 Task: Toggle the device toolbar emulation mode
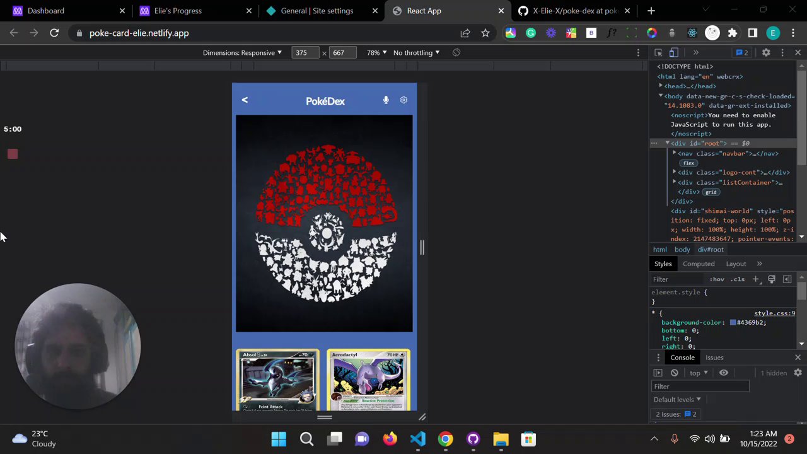(674, 52)
